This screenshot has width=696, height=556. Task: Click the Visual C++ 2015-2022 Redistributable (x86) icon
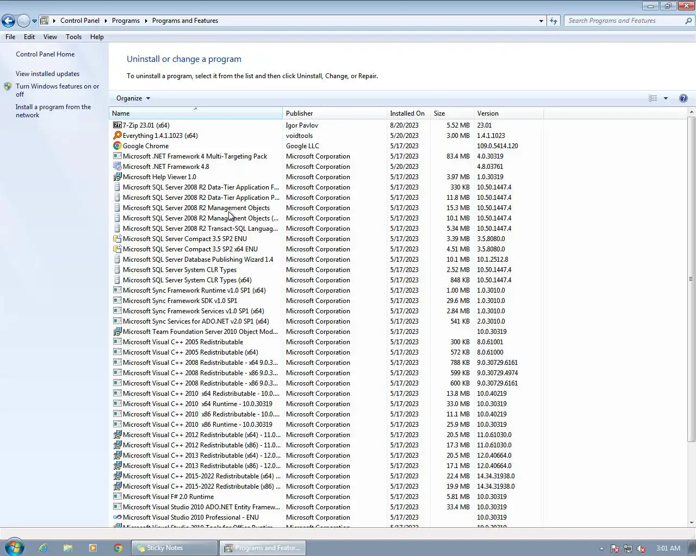117,486
